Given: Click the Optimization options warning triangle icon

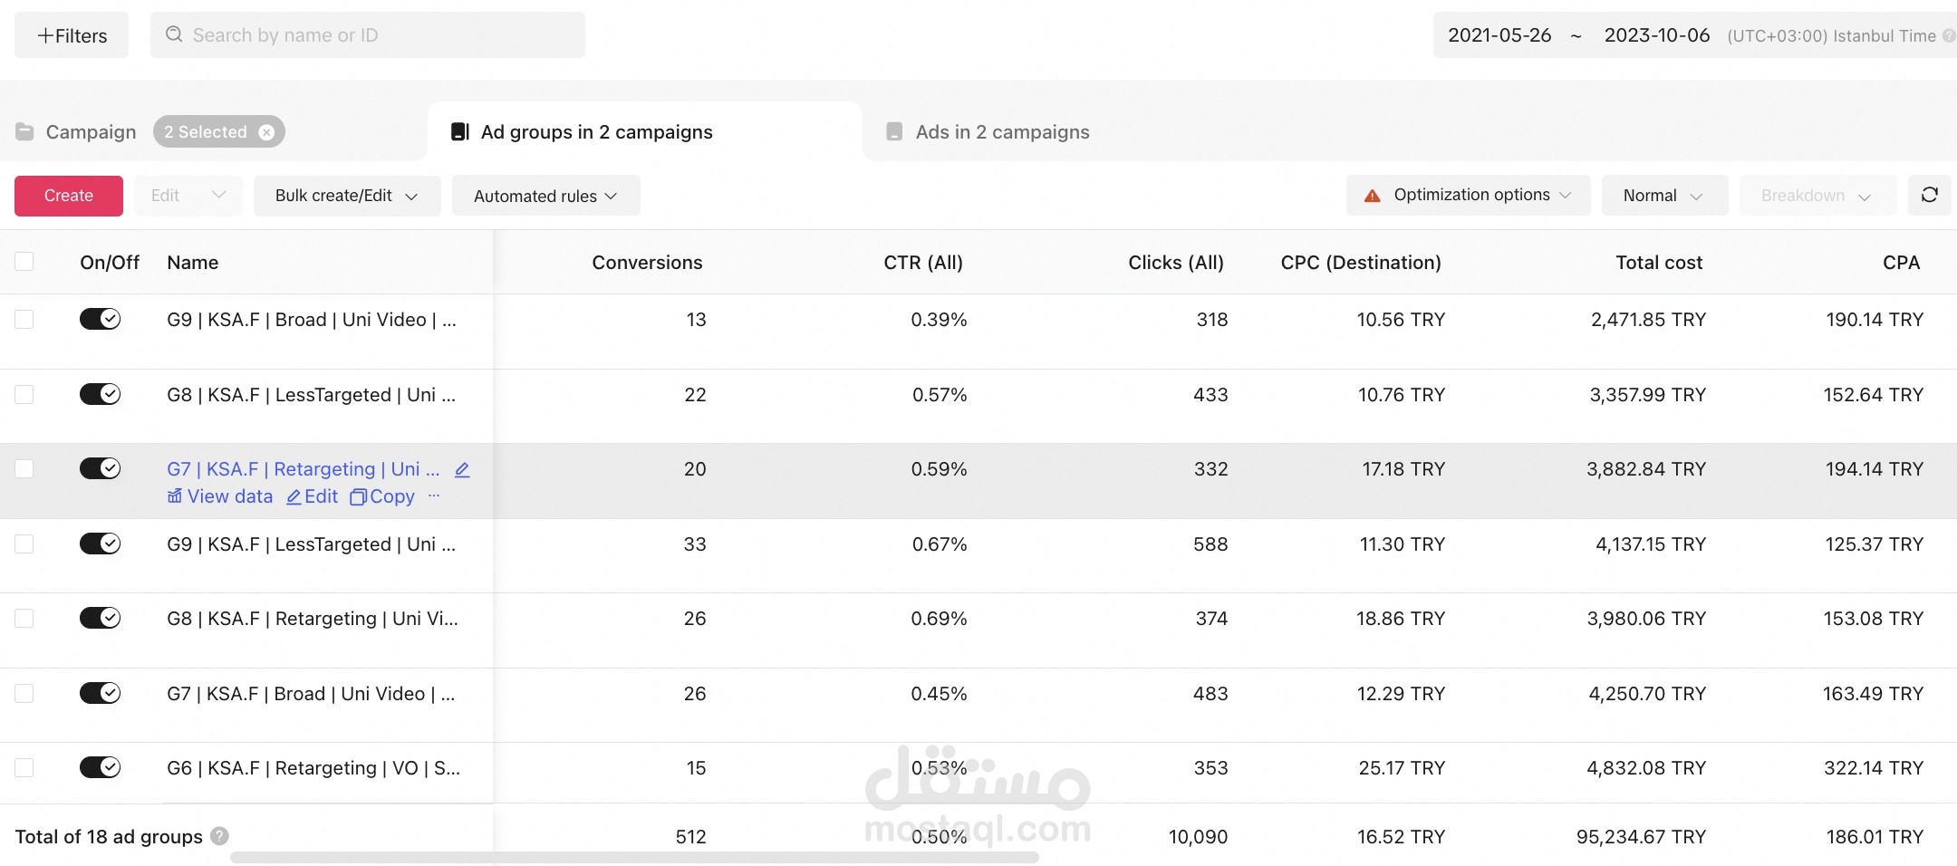Looking at the screenshot, I should (x=1373, y=196).
